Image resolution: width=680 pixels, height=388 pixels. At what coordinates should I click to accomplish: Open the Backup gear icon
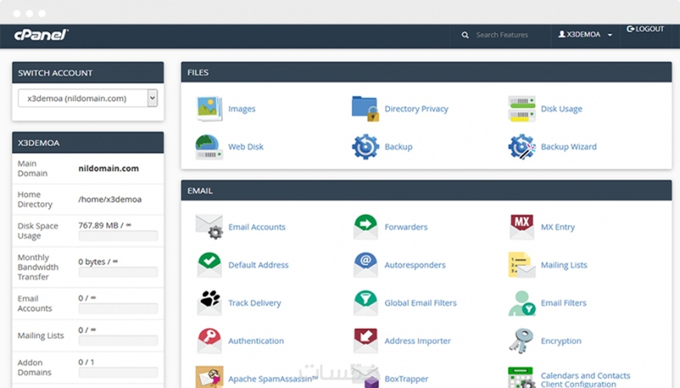point(365,147)
